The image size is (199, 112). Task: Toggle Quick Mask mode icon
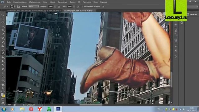[3, 100]
